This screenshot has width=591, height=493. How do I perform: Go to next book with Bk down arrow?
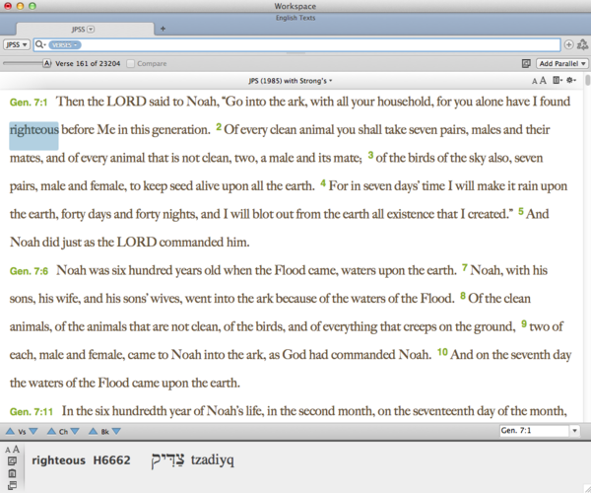(116, 431)
